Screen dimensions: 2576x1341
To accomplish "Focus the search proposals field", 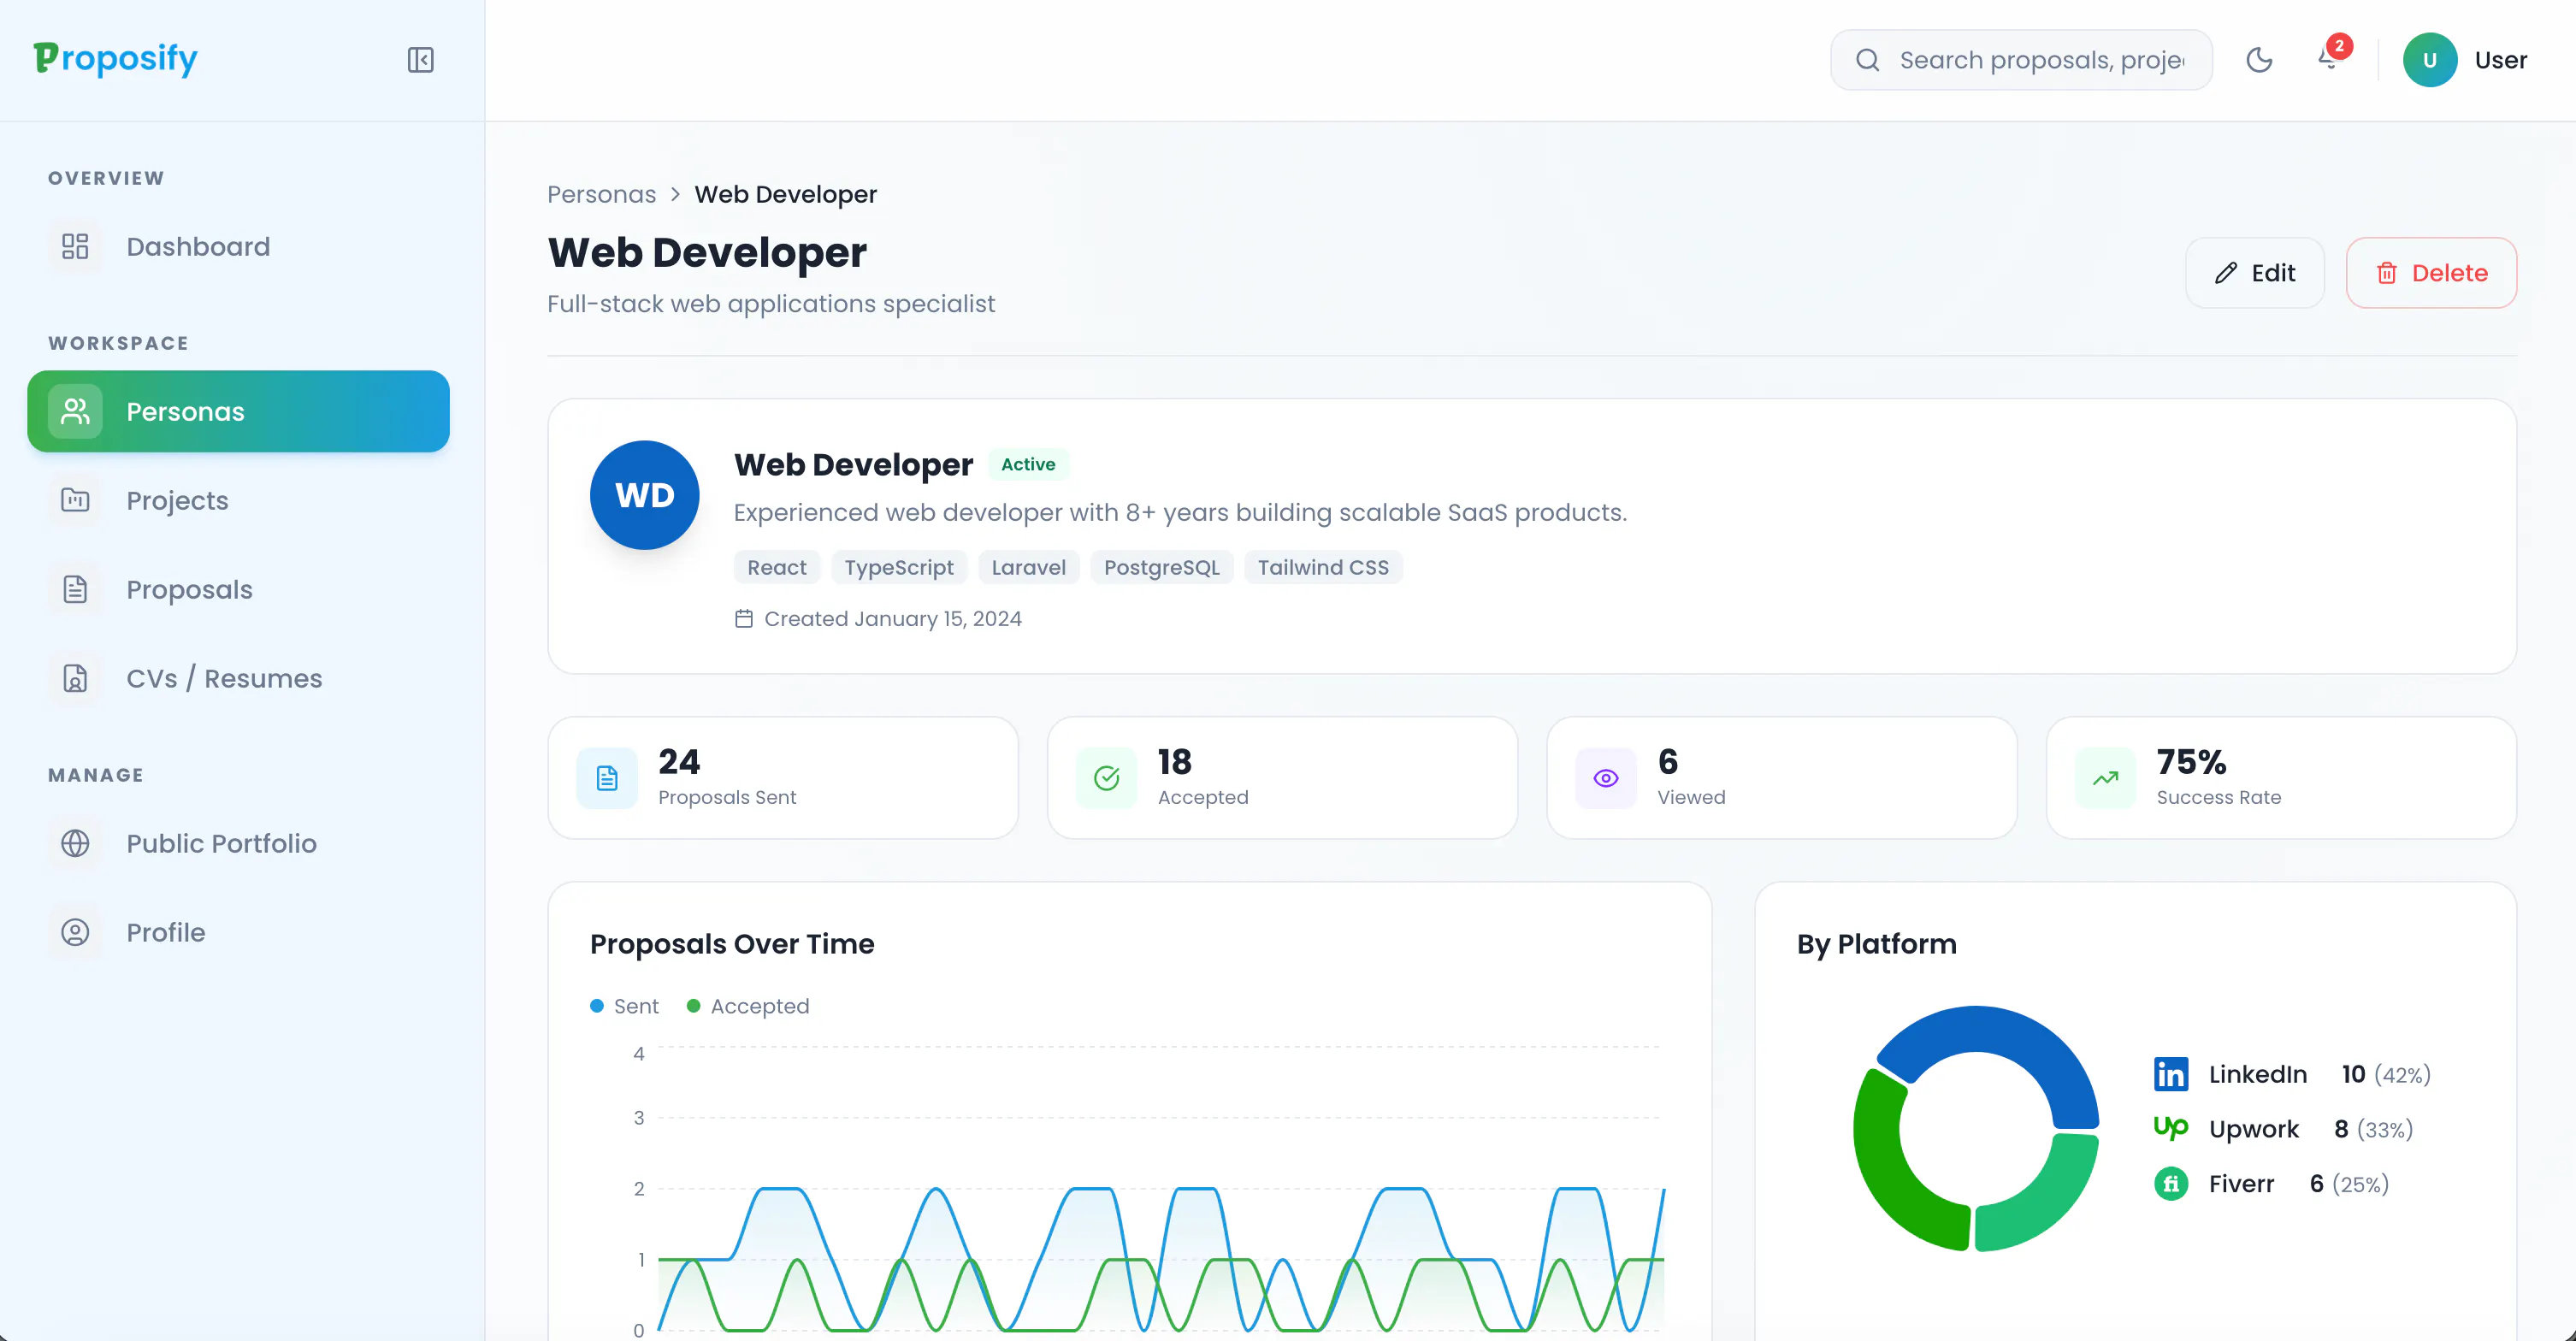I will (x=2021, y=60).
